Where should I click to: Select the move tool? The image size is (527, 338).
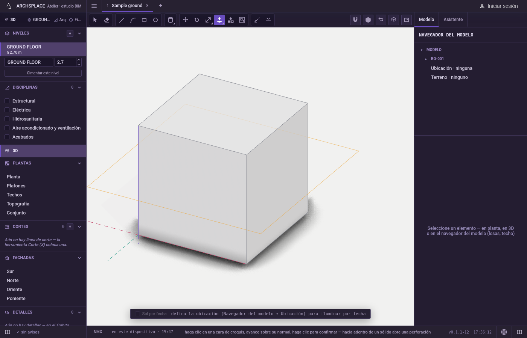pos(186,20)
